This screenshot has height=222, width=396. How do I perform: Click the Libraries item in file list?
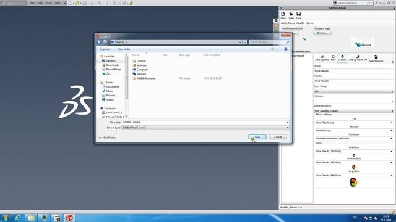(141, 61)
